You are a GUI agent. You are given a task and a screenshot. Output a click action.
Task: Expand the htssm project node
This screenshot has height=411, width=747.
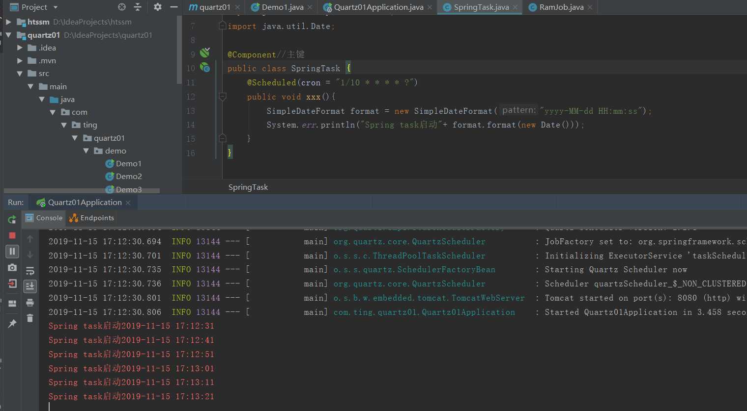point(8,22)
